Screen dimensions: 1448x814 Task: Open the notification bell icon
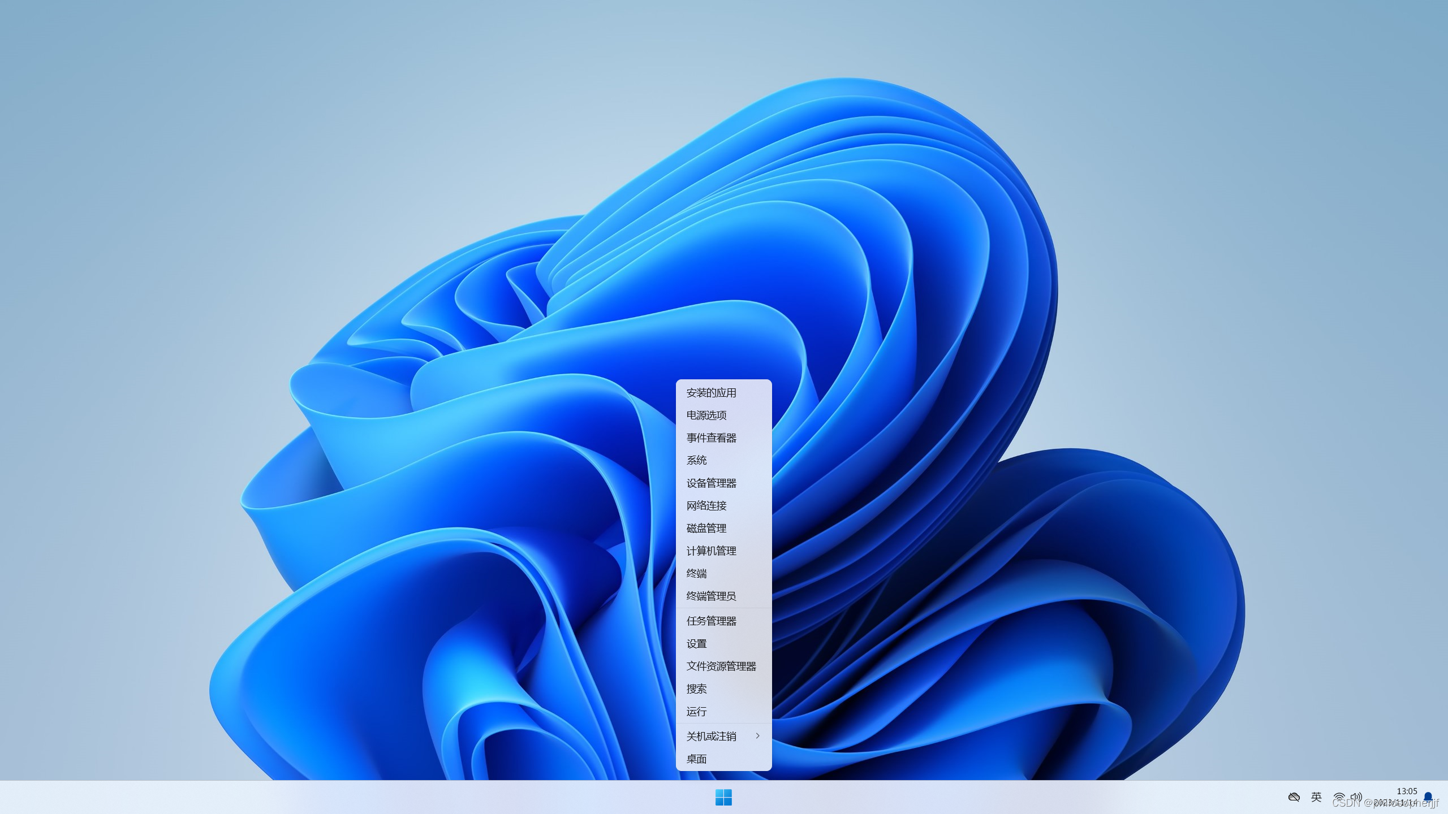(x=1428, y=797)
